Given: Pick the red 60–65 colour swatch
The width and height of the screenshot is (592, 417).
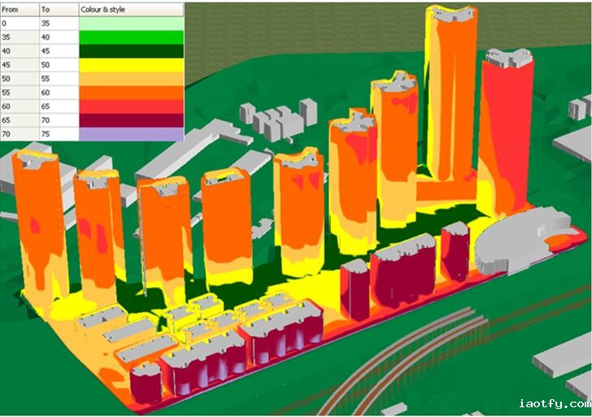Looking at the screenshot, I should pyautogui.click(x=130, y=106).
